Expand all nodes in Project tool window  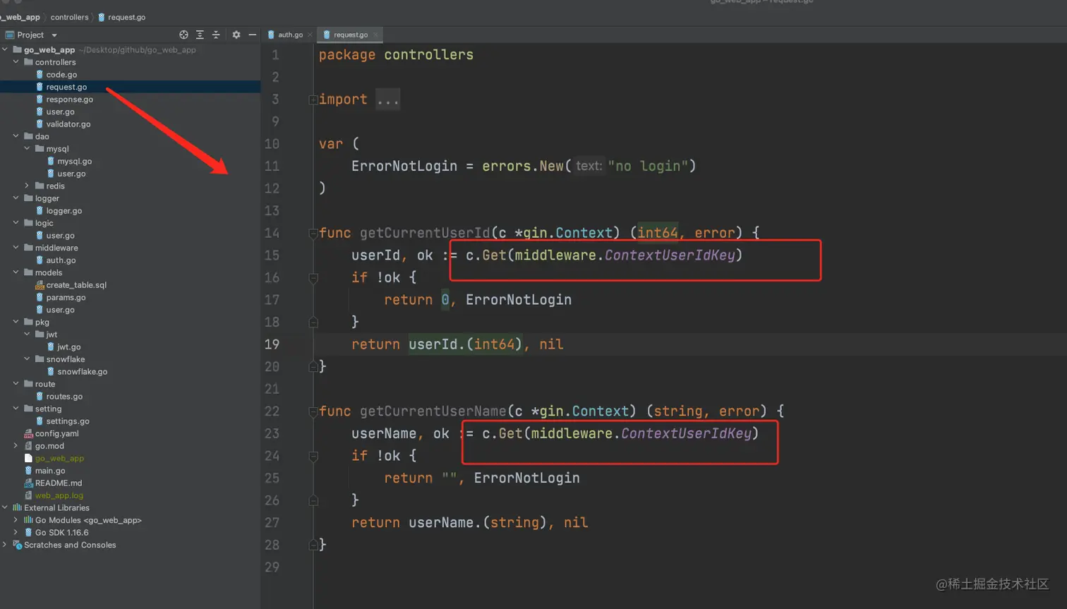point(200,35)
